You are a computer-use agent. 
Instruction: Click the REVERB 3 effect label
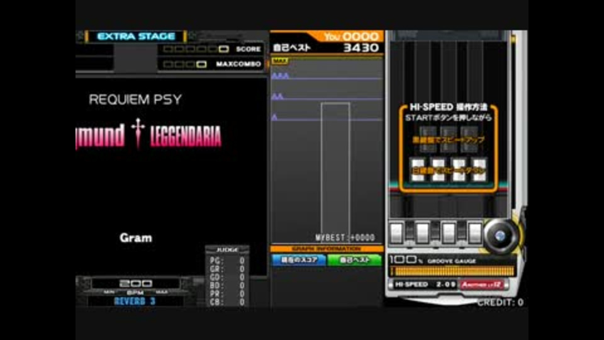(135, 301)
